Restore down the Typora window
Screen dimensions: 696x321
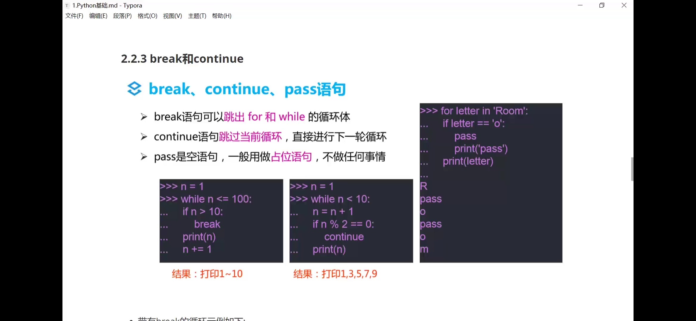pos(602,5)
